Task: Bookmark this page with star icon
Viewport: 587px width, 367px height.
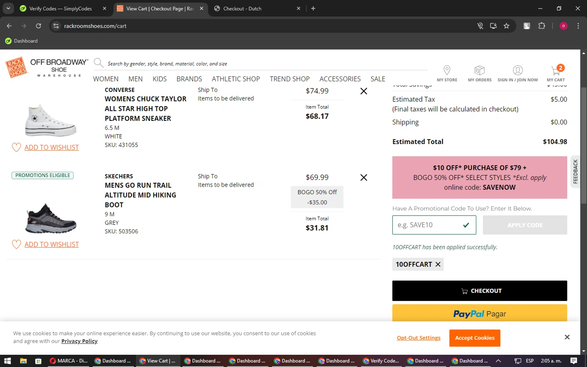Action: click(x=506, y=26)
